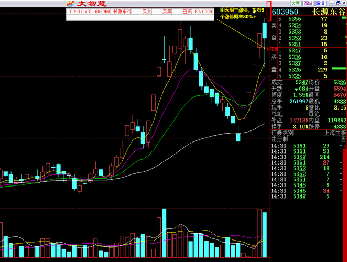This screenshot has height=262, width=347.
Task: Click the 换手 turnover value 8.10%
Action: [x=300, y=127]
